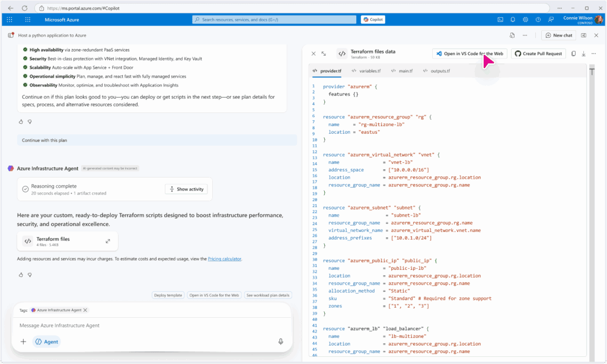607x364 pixels.
Task: Expand reasoning via Show activity
Action: click(x=187, y=189)
